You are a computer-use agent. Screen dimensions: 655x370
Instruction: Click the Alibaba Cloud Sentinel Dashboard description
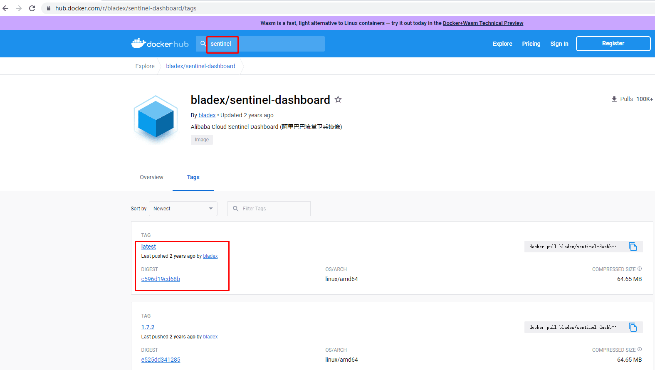266,127
